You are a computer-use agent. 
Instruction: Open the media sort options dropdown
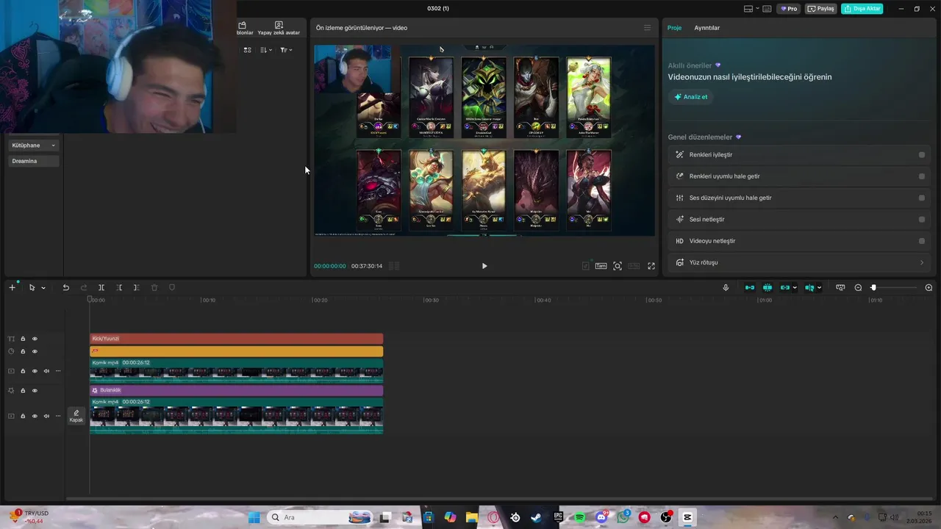(x=266, y=50)
